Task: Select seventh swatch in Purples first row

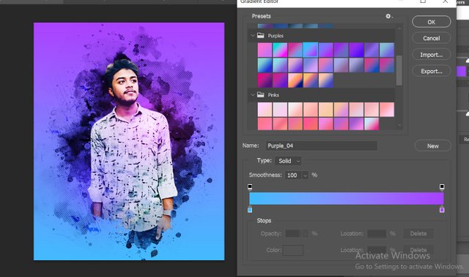Action: click(356, 50)
